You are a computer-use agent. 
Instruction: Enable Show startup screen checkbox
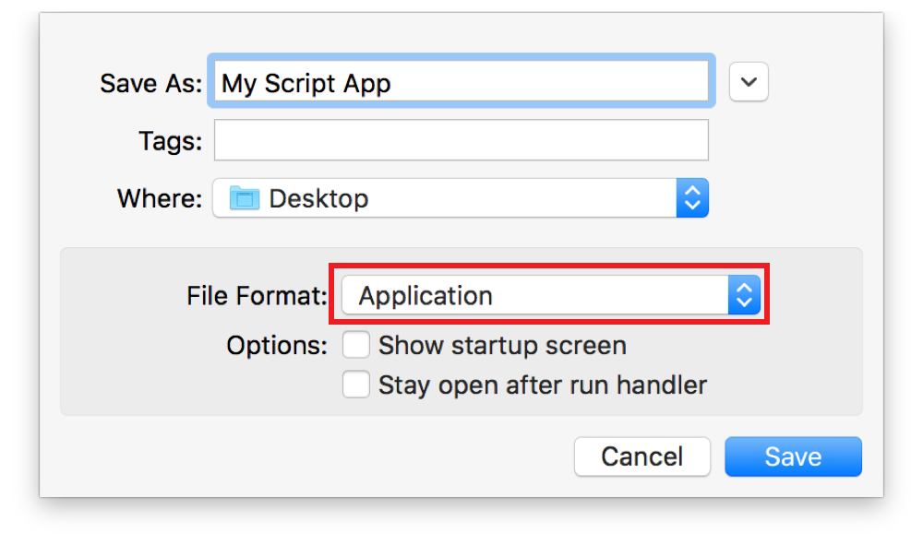point(356,345)
